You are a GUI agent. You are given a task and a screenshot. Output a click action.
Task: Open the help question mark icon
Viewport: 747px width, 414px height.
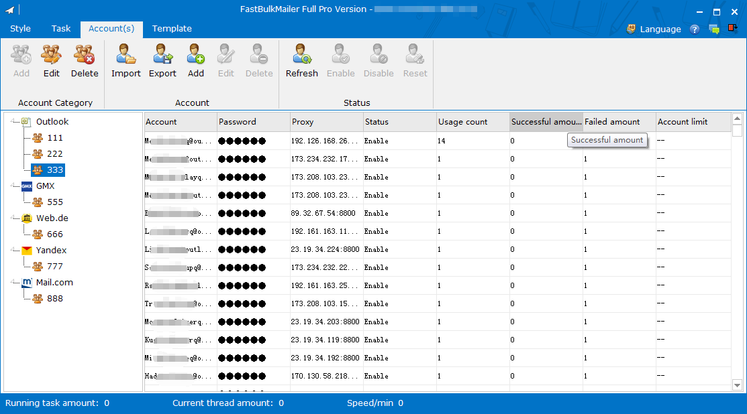coord(695,29)
